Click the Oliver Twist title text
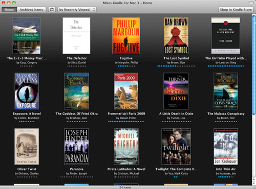Screen dimensions: 256x189 pos(27,169)
